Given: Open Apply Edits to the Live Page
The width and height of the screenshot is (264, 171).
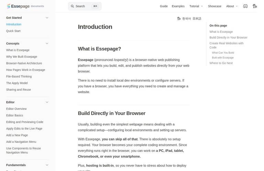Looking at the screenshot, I should point(24,128).
